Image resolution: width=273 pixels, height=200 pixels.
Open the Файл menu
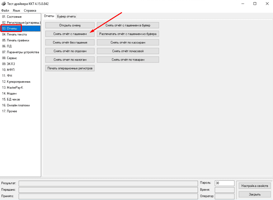click(x=5, y=11)
